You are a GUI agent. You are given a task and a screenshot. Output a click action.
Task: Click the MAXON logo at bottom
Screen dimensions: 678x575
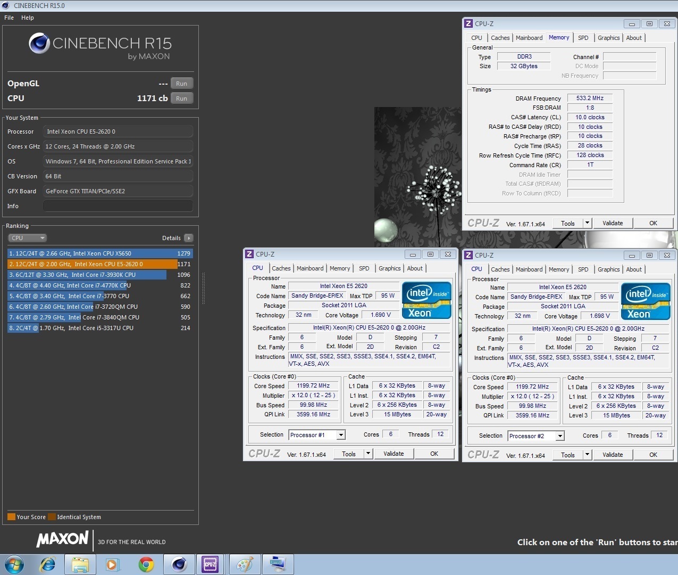click(63, 539)
